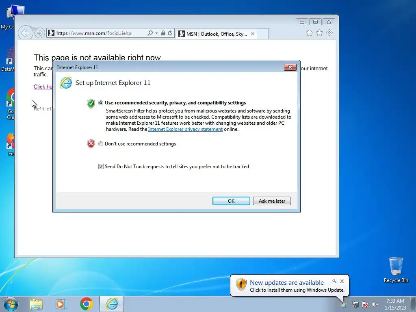Select Don't use recommended settings radio
The image size is (416, 312).
point(101,144)
